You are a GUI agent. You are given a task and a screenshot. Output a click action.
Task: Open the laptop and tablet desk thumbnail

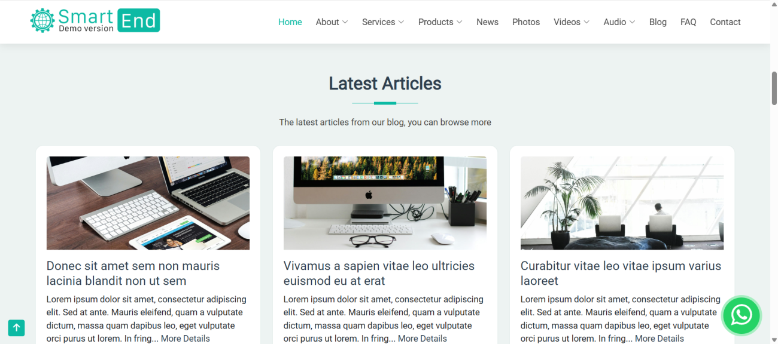148,203
